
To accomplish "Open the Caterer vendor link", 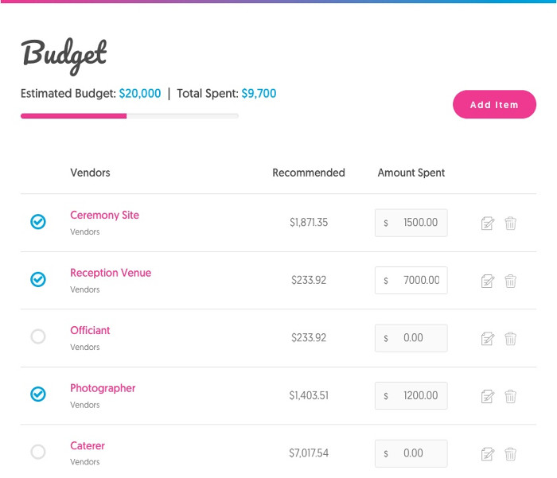I will pos(88,446).
